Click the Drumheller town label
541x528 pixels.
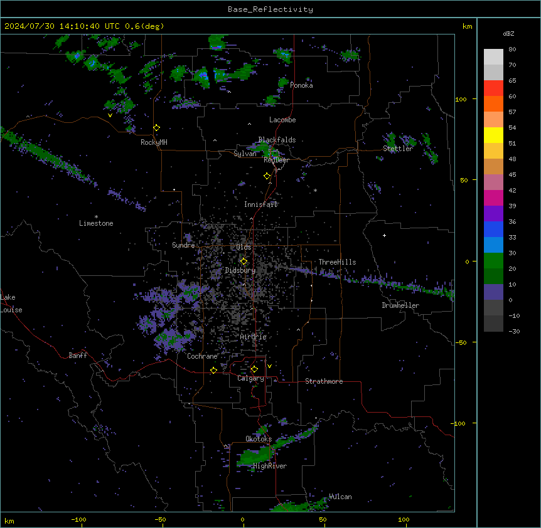pos(400,305)
